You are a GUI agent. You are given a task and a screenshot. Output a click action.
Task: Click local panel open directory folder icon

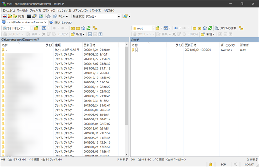36,28
